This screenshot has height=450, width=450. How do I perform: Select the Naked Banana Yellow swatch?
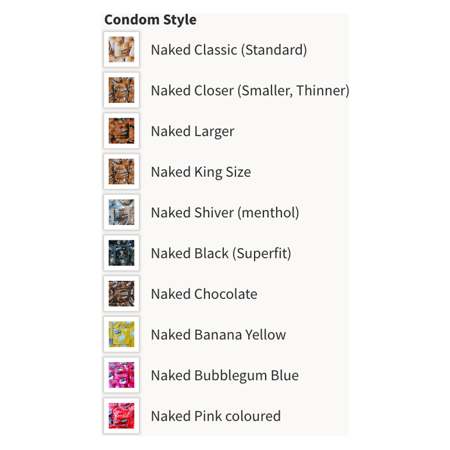(122, 334)
